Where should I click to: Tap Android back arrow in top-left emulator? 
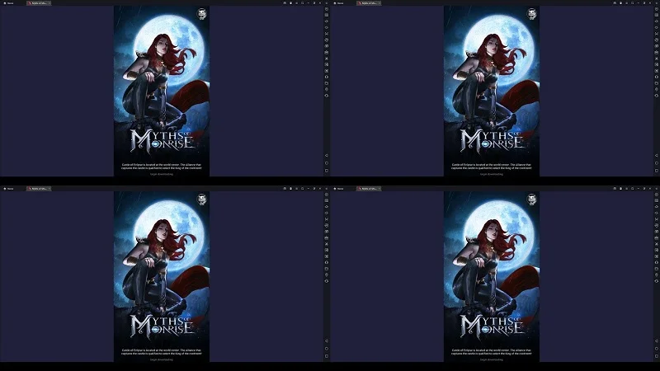(327, 155)
